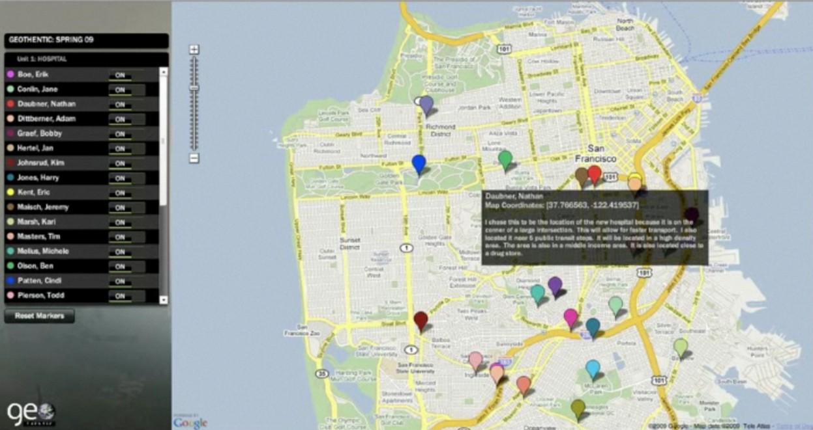
Task: Click the olive green marker at map bottom
Action: coord(578,408)
